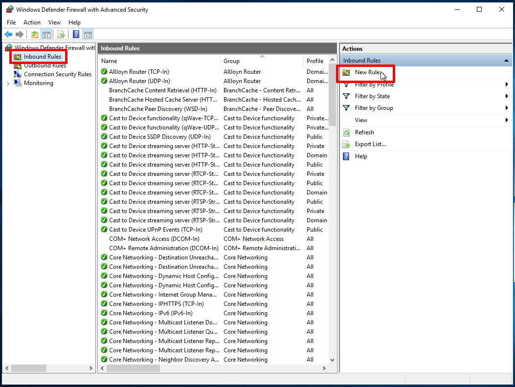Click the Help icon in Actions pane
This screenshot has width=515, height=387.
(346, 156)
